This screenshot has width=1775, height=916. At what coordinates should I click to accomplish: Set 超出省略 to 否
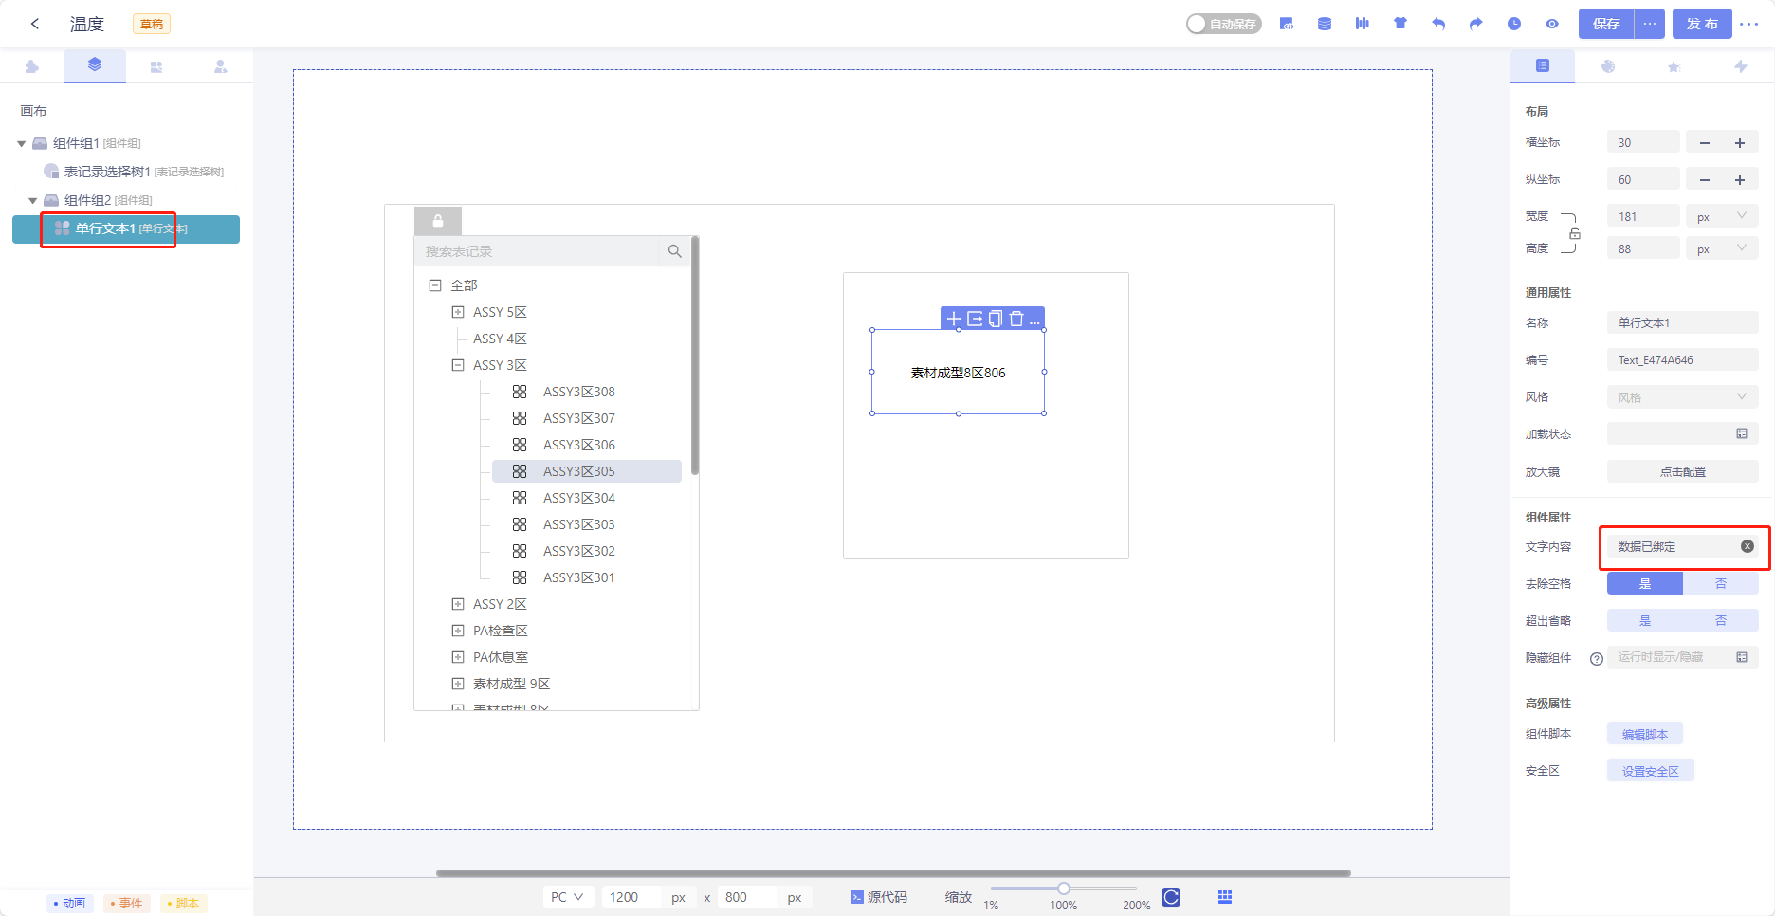(1721, 621)
